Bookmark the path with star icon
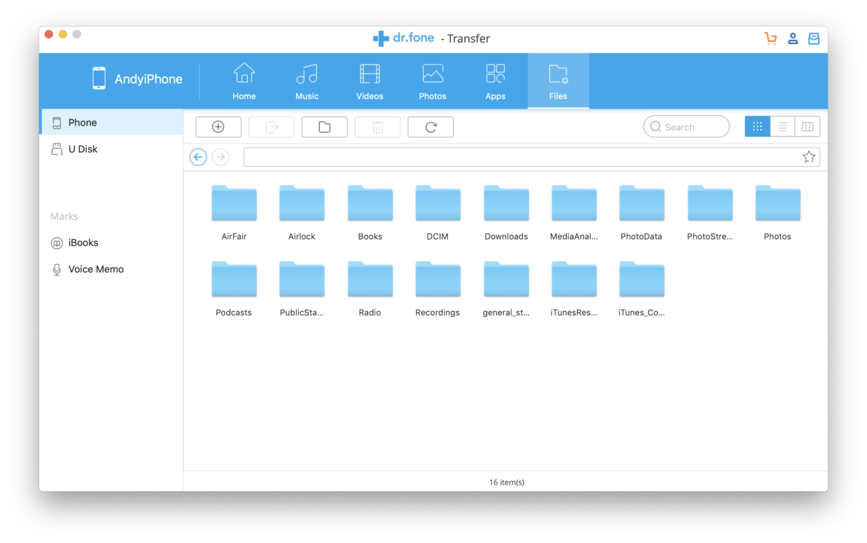The width and height of the screenshot is (867, 543). click(x=809, y=157)
